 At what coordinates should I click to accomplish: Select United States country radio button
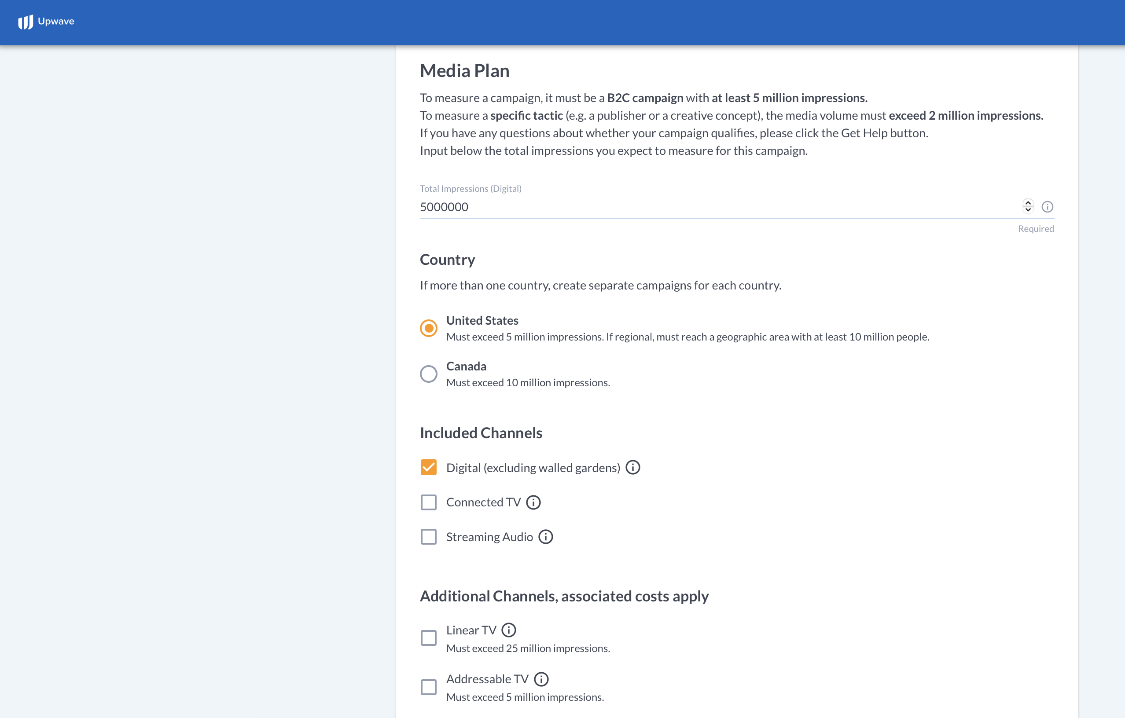428,328
